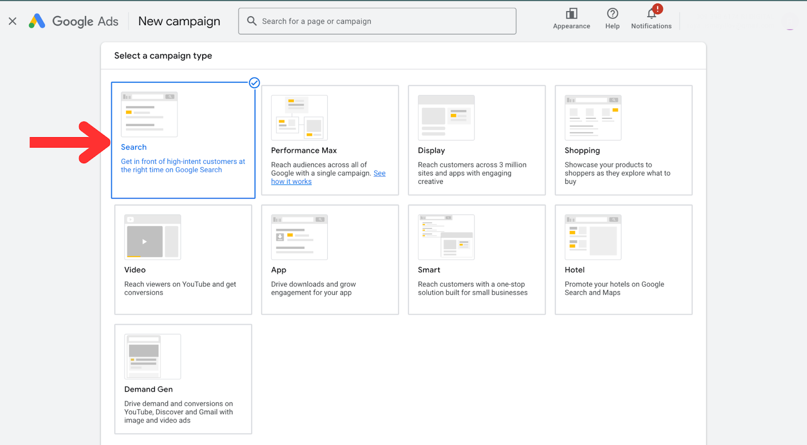This screenshot has width=807, height=445.
Task: Close the New campaign page
Action: [x=13, y=21]
